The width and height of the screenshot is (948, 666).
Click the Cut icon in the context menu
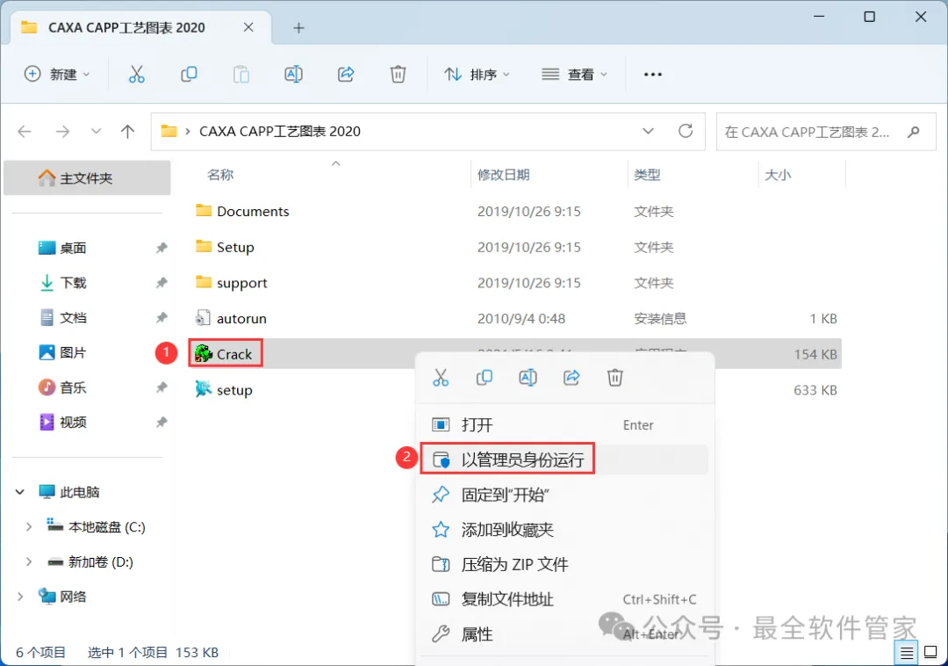(441, 378)
